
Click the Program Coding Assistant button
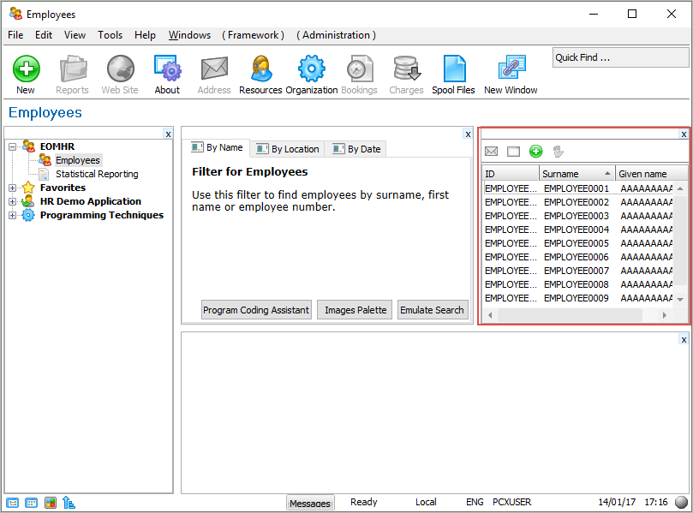(x=256, y=310)
